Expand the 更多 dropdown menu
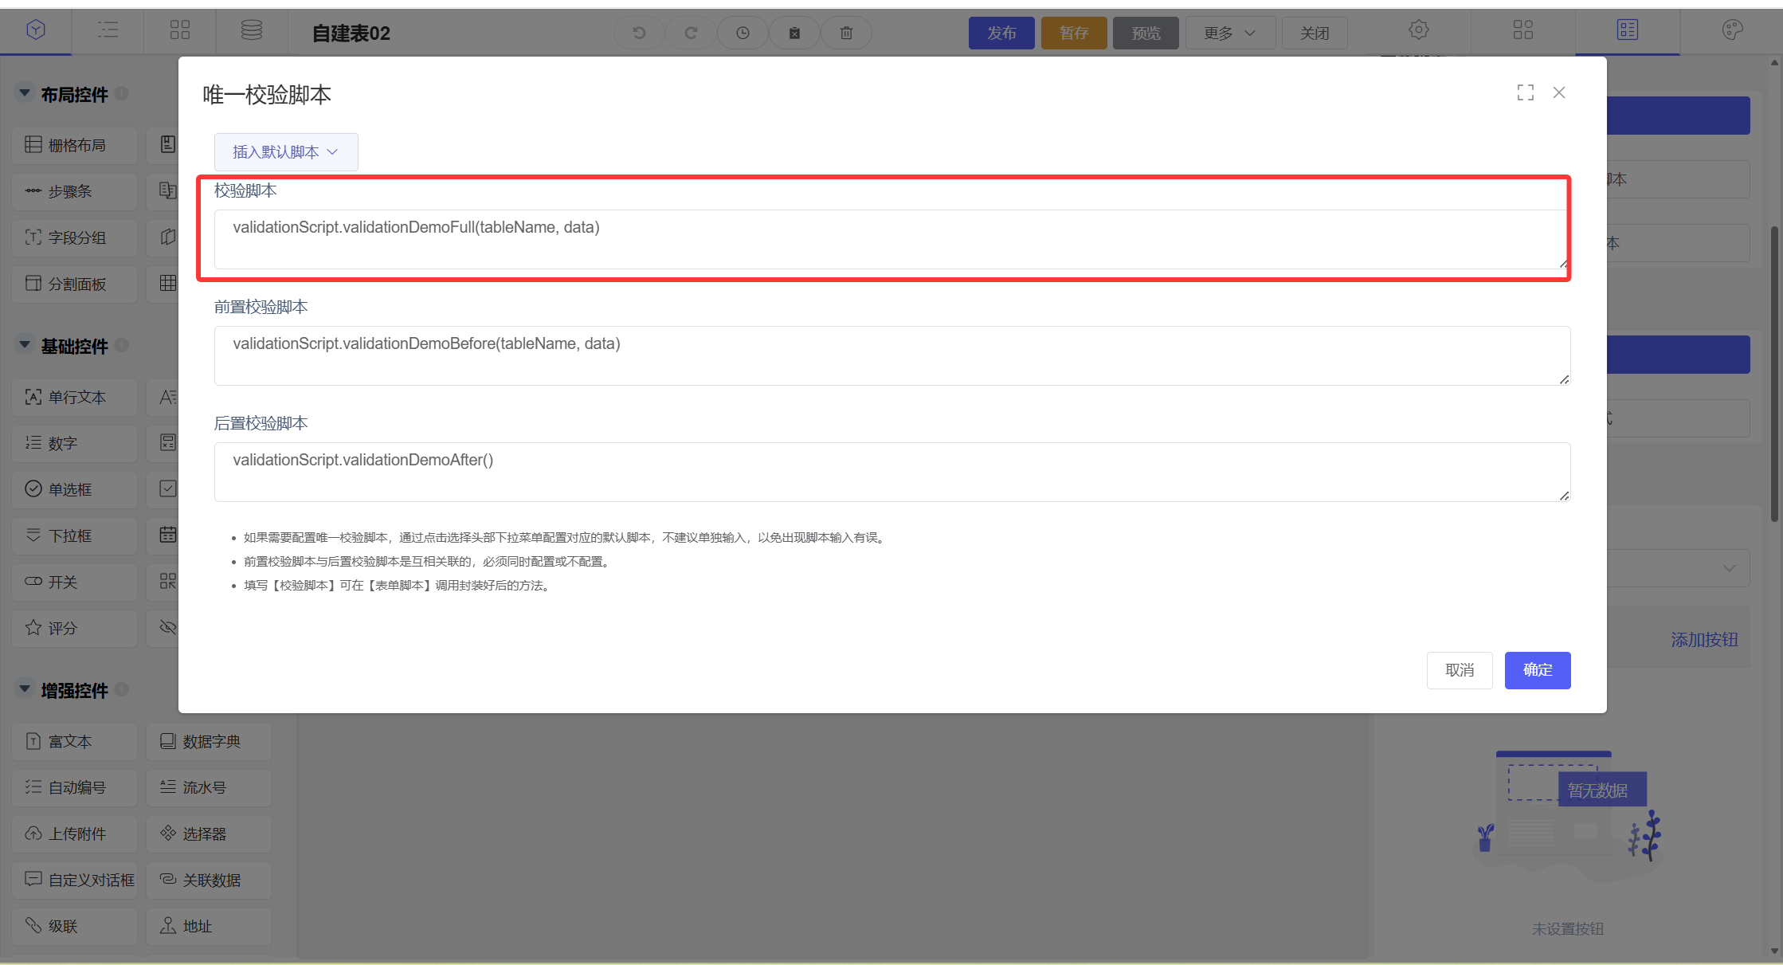1783x965 pixels. coord(1229,33)
